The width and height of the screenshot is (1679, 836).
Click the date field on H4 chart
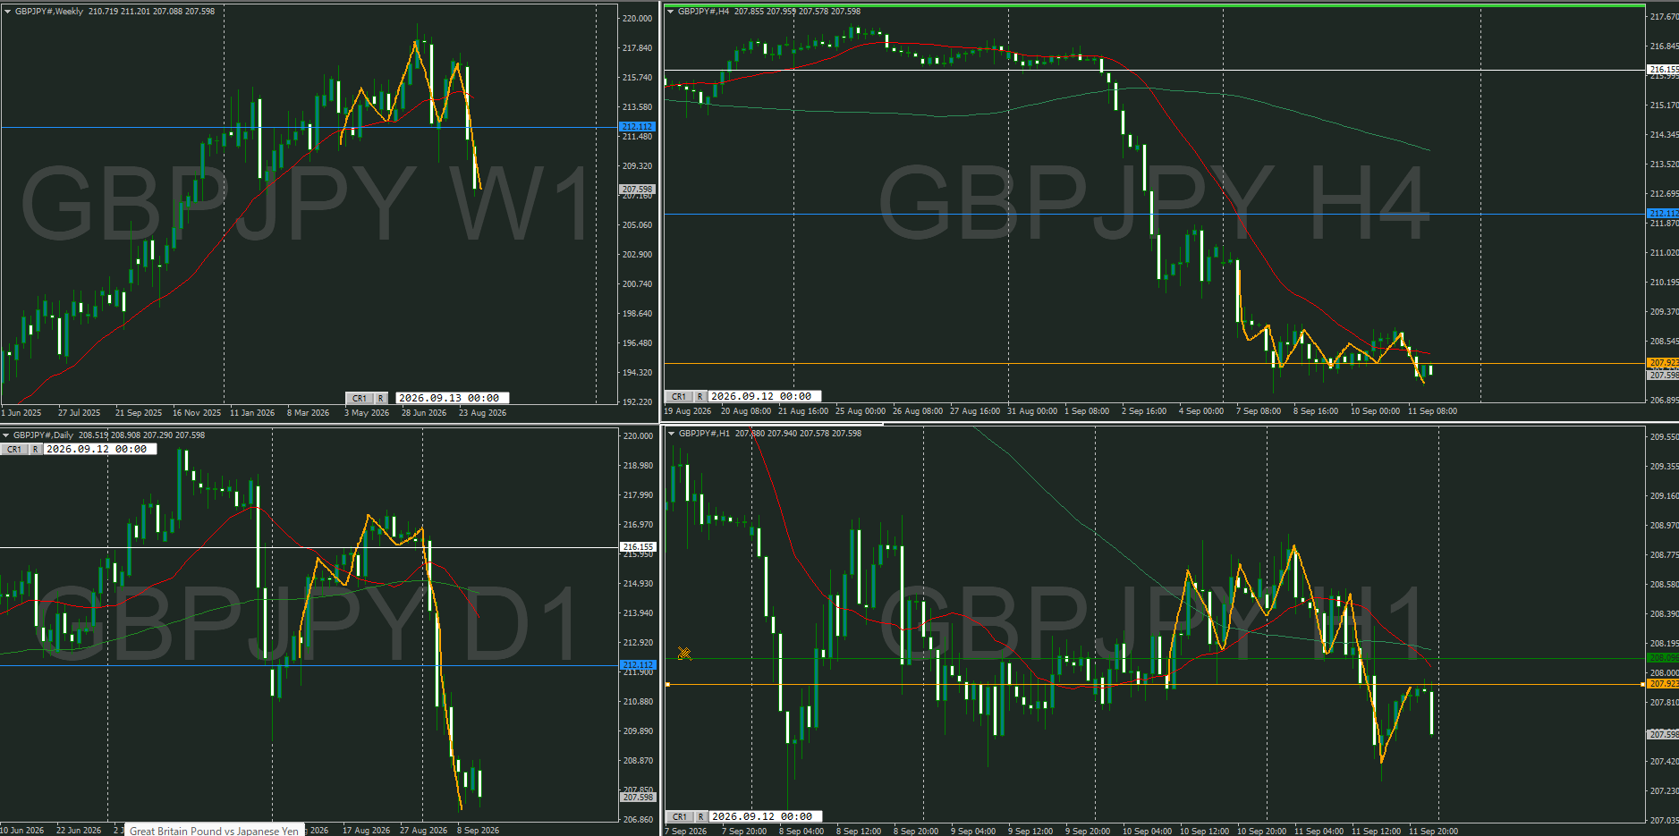coord(764,396)
